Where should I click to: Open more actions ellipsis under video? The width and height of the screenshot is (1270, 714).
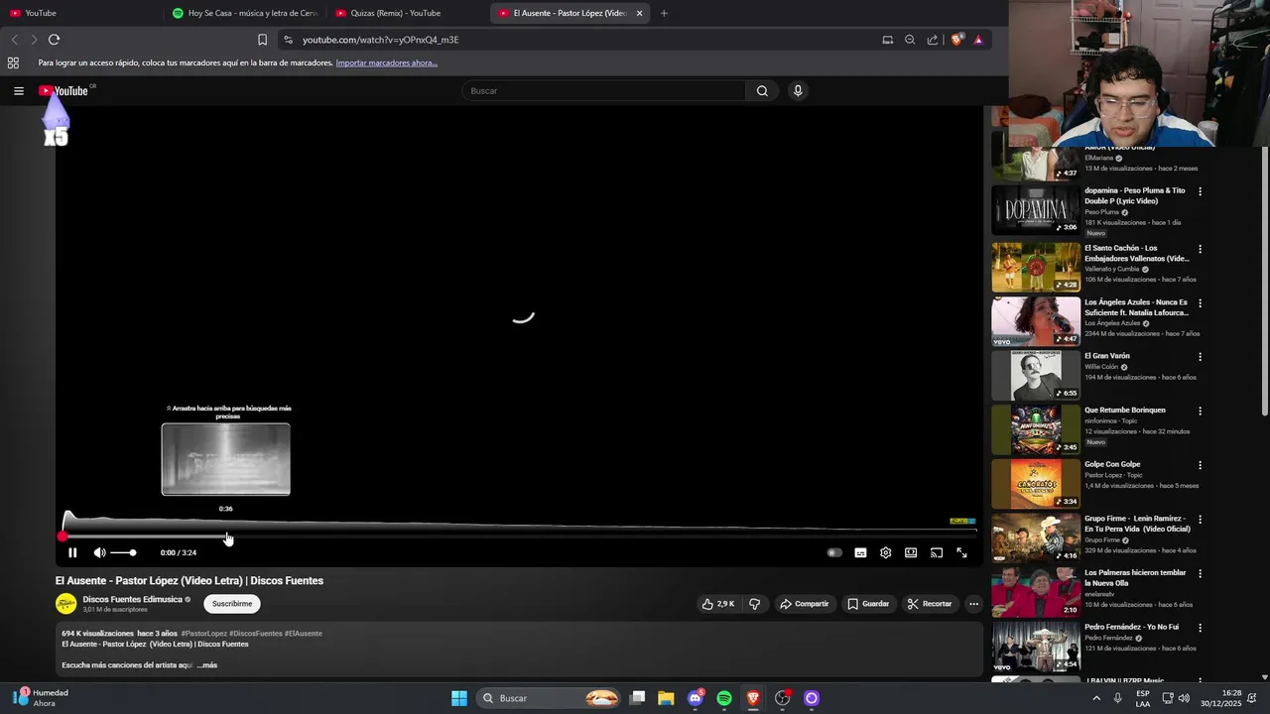coord(973,603)
